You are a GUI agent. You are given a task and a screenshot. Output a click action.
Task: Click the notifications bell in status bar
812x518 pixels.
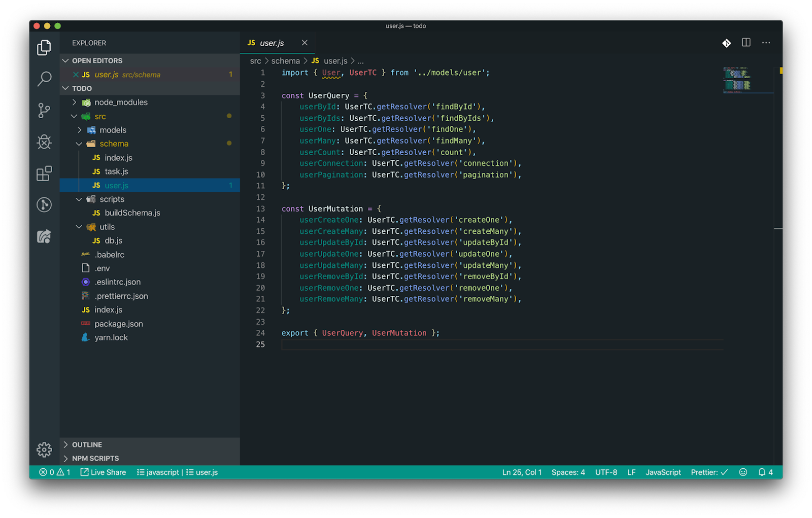[x=763, y=472]
